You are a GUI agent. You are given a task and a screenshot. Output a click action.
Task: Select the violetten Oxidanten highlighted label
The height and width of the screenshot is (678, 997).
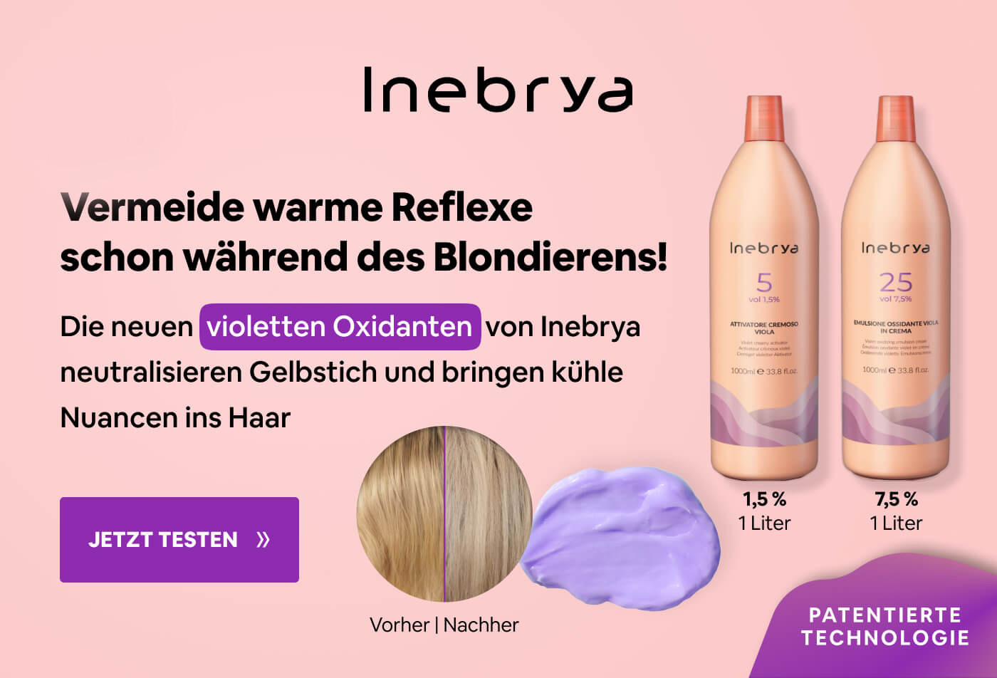[340, 327]
